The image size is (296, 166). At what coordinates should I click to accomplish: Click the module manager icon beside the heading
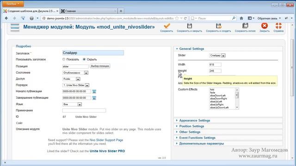tap(15, 28)
